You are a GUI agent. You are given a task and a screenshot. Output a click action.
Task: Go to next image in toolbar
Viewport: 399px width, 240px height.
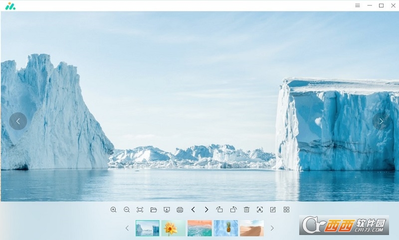tap(206, 210)
